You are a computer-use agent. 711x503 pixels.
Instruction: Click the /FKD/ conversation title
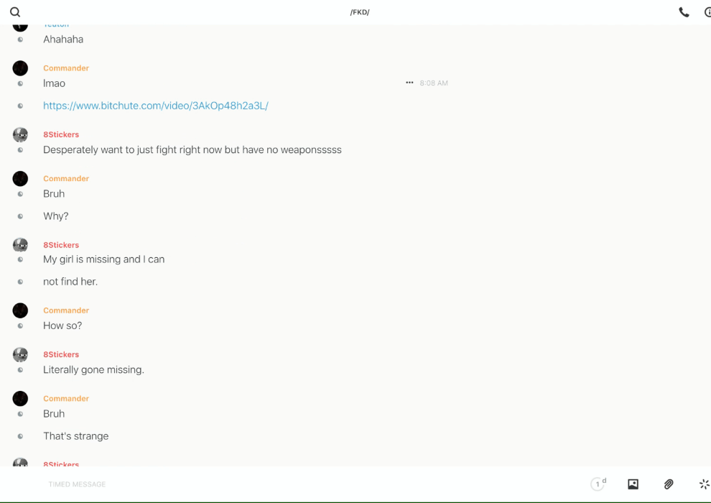[x=359, y=12]
